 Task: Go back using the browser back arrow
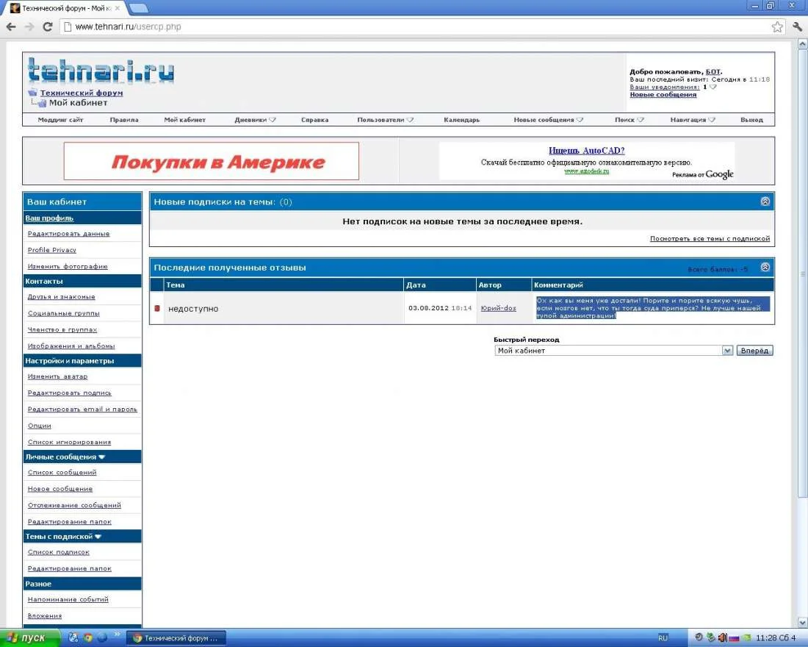(11, 26)
